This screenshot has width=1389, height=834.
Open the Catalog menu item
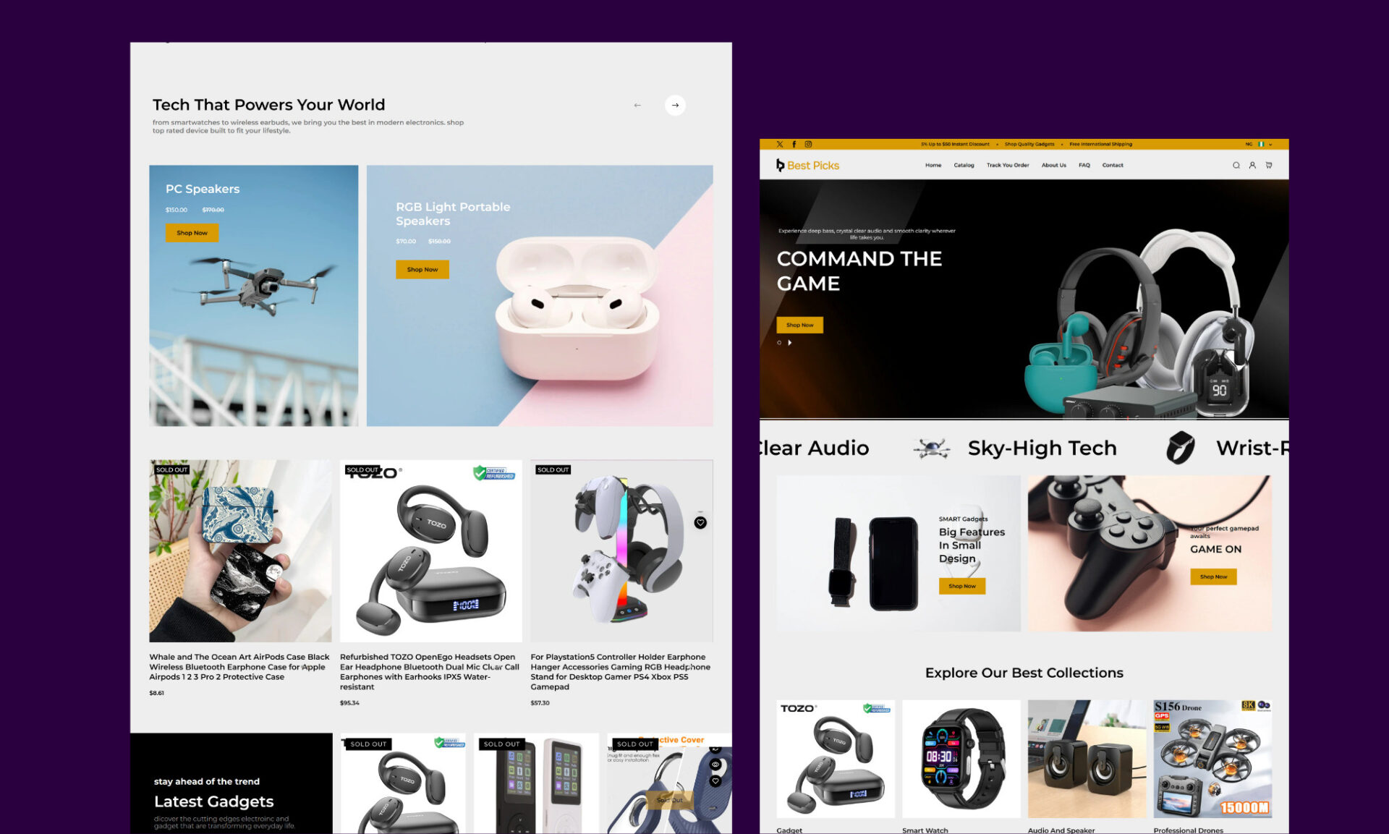tap(964, 165)
